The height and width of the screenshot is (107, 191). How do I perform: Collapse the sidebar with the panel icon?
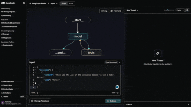point(24,3)
